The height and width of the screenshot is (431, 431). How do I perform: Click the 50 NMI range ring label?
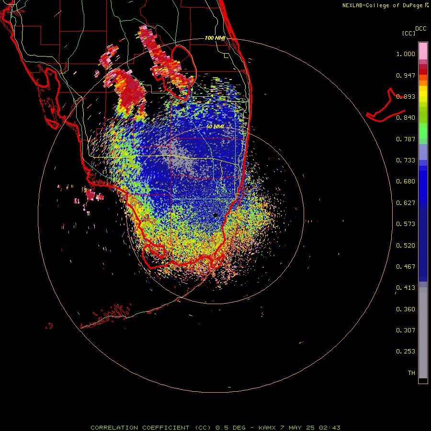215,127
